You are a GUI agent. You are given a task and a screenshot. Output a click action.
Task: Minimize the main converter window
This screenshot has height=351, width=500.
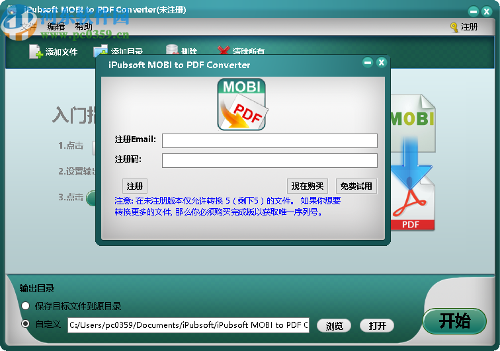tap(474, 12)
